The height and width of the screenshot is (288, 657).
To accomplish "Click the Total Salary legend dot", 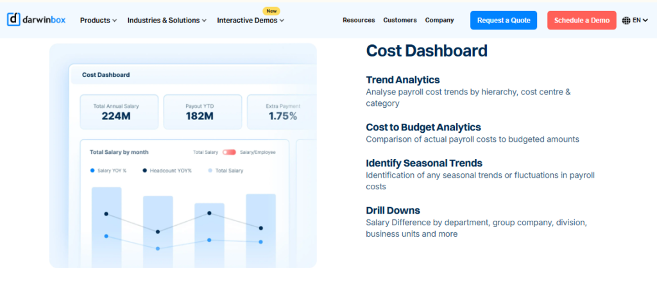I will (210, 171).
